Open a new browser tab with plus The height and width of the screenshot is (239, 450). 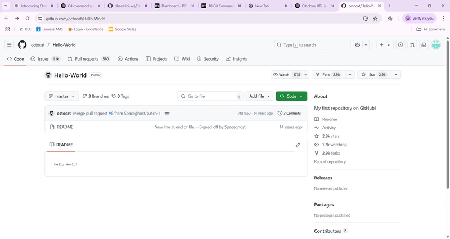390,6
